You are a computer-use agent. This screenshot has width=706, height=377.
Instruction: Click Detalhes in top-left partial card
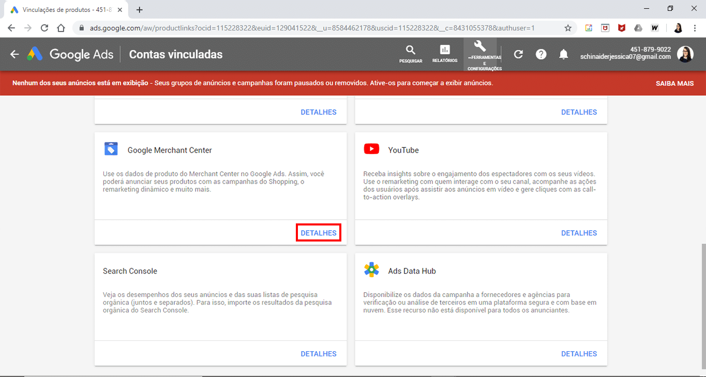click(x=319, y=112)
